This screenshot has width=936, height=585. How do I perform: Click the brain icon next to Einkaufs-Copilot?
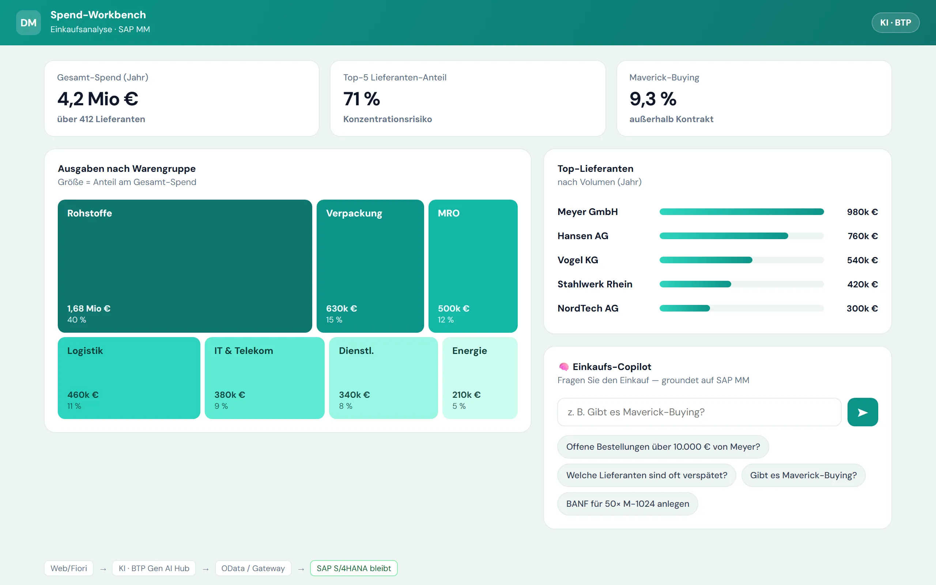coord(563,367)
